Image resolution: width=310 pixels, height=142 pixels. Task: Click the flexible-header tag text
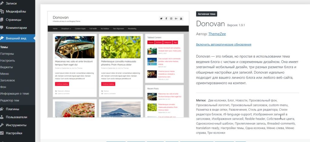[x=255, y=119]
